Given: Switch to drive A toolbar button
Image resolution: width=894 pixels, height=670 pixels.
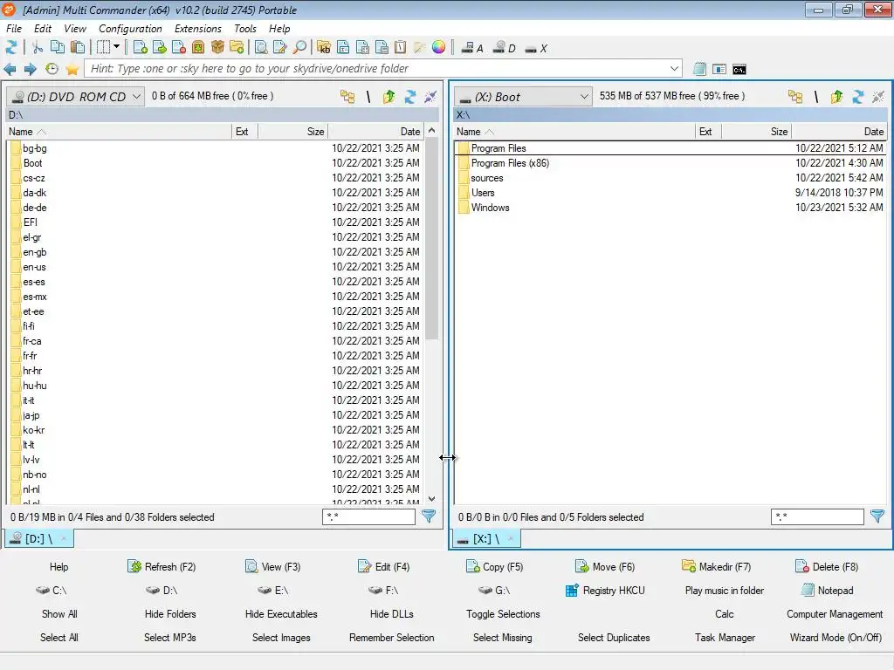Looking at the screenshot, I should 472,48.
